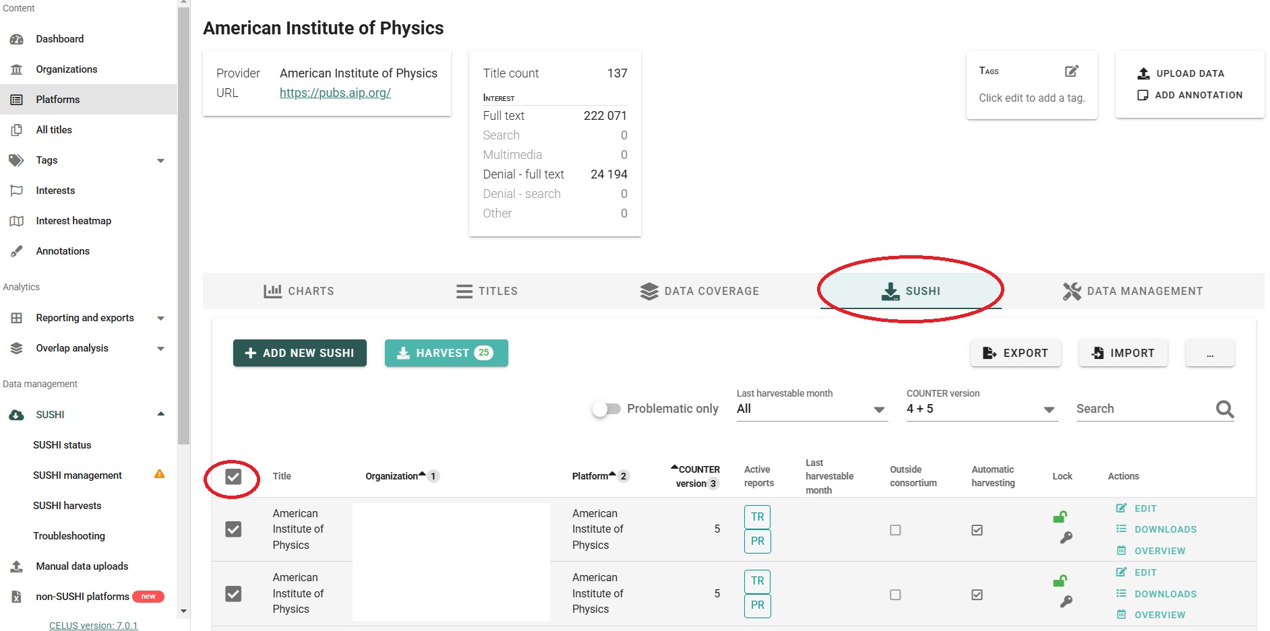
Task: Click the HARVEST 25 button
Action: coord(446,353)
